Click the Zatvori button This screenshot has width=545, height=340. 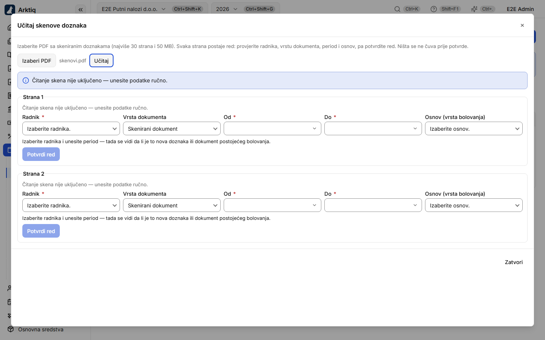pos(514,262)
